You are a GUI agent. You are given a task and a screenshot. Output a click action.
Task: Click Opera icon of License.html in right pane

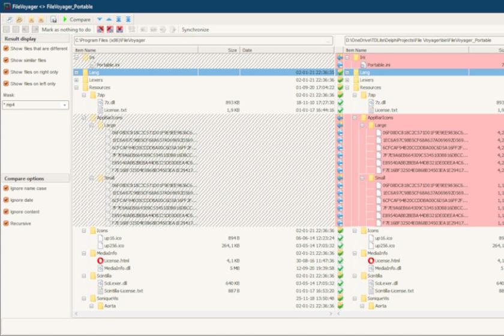click(x=371, y=261)
